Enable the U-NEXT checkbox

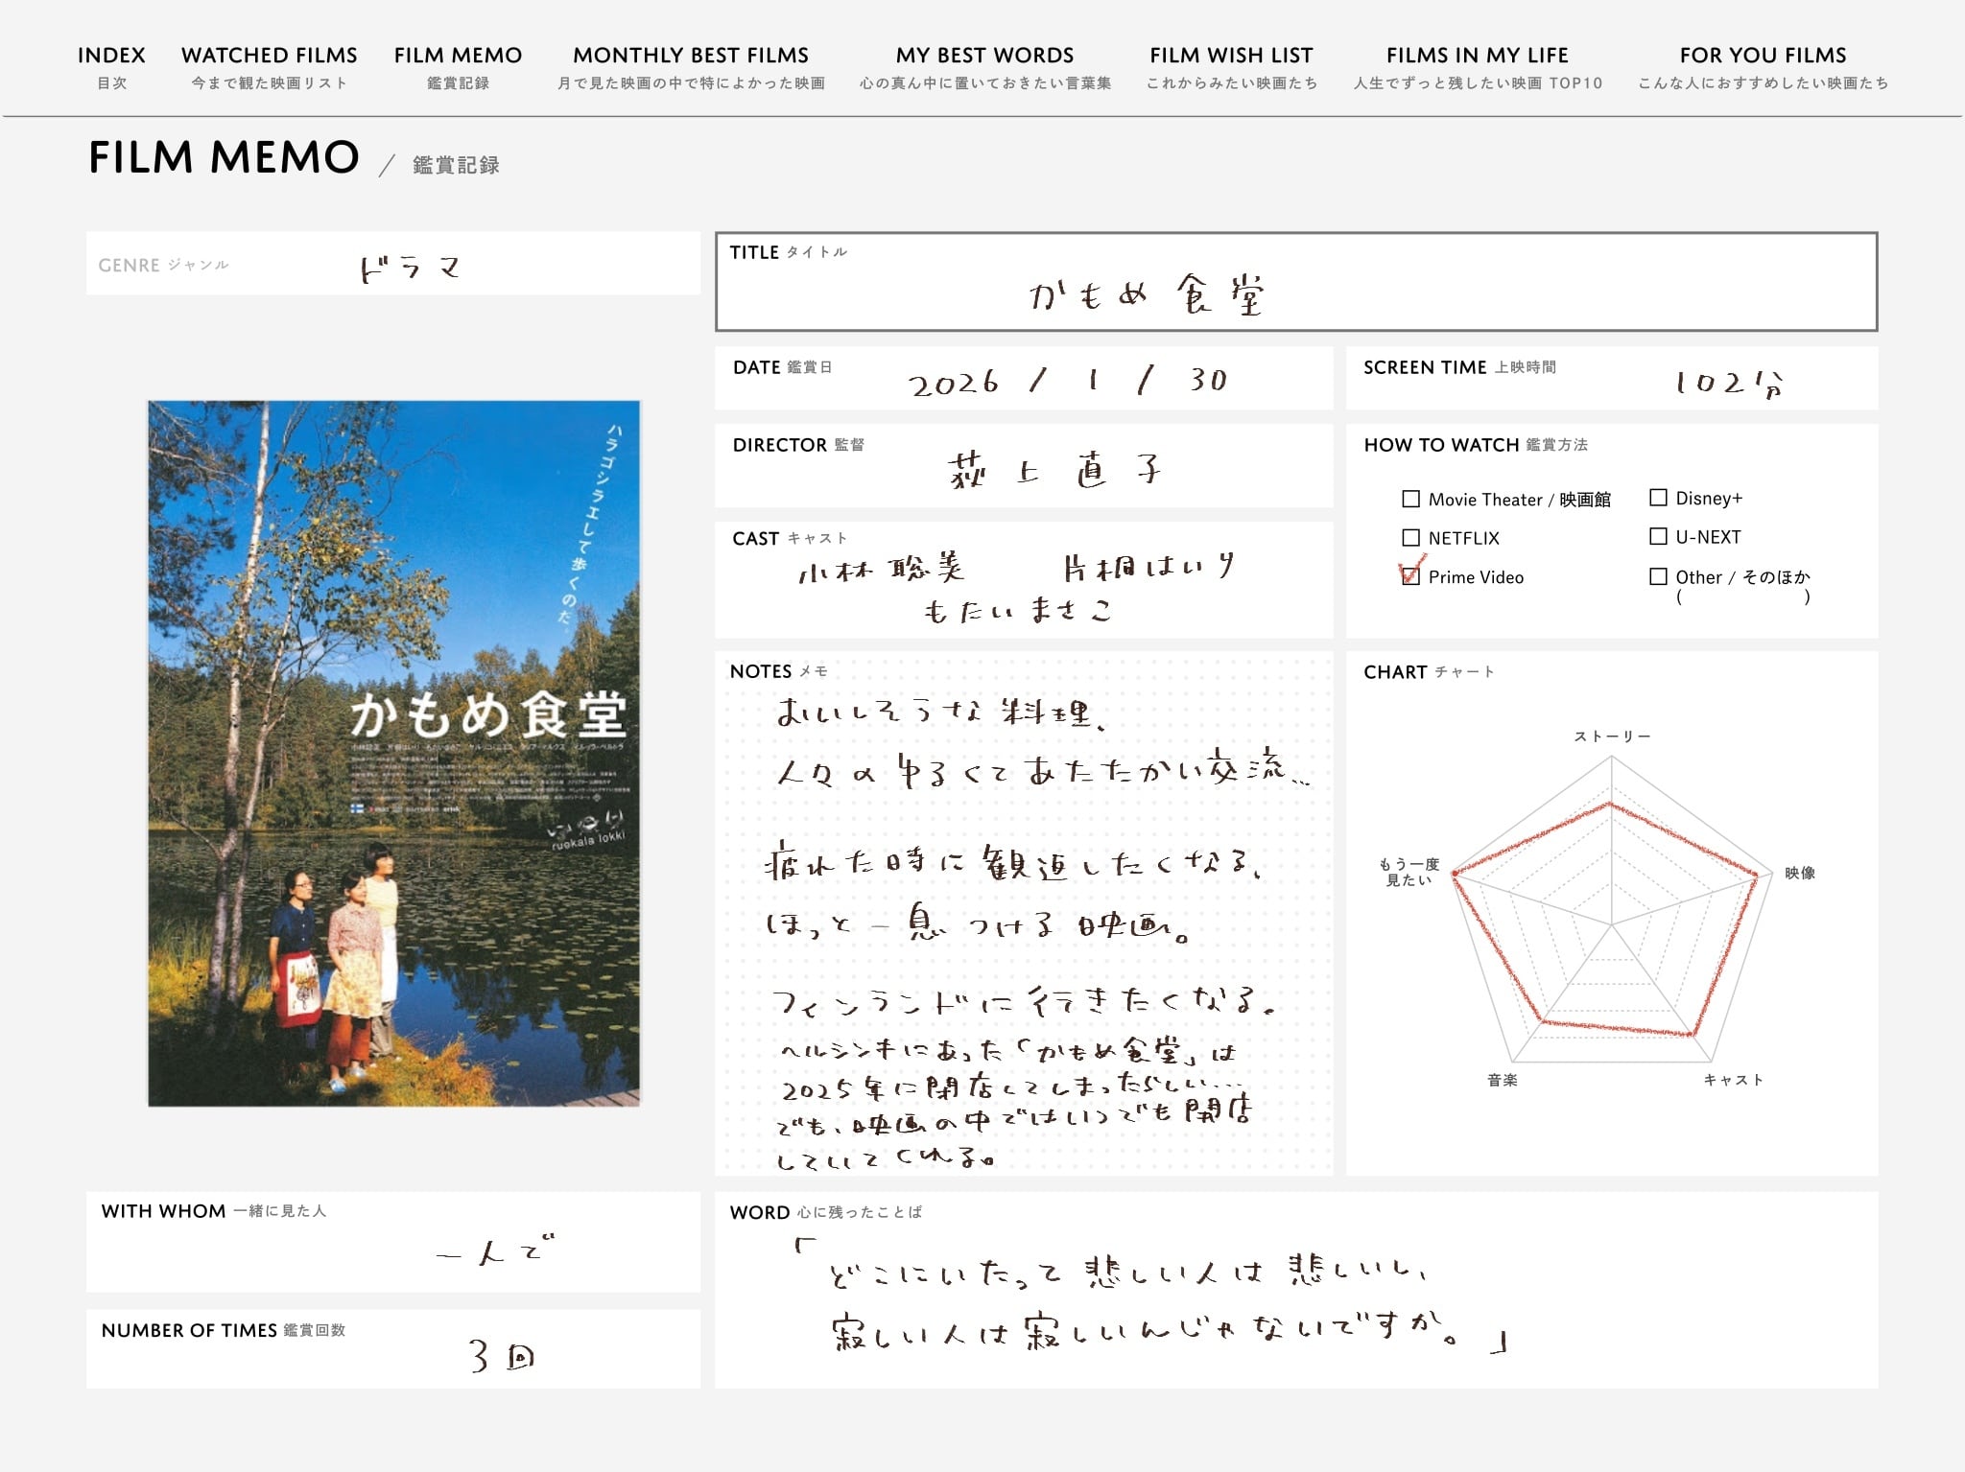coord(1658,537)
